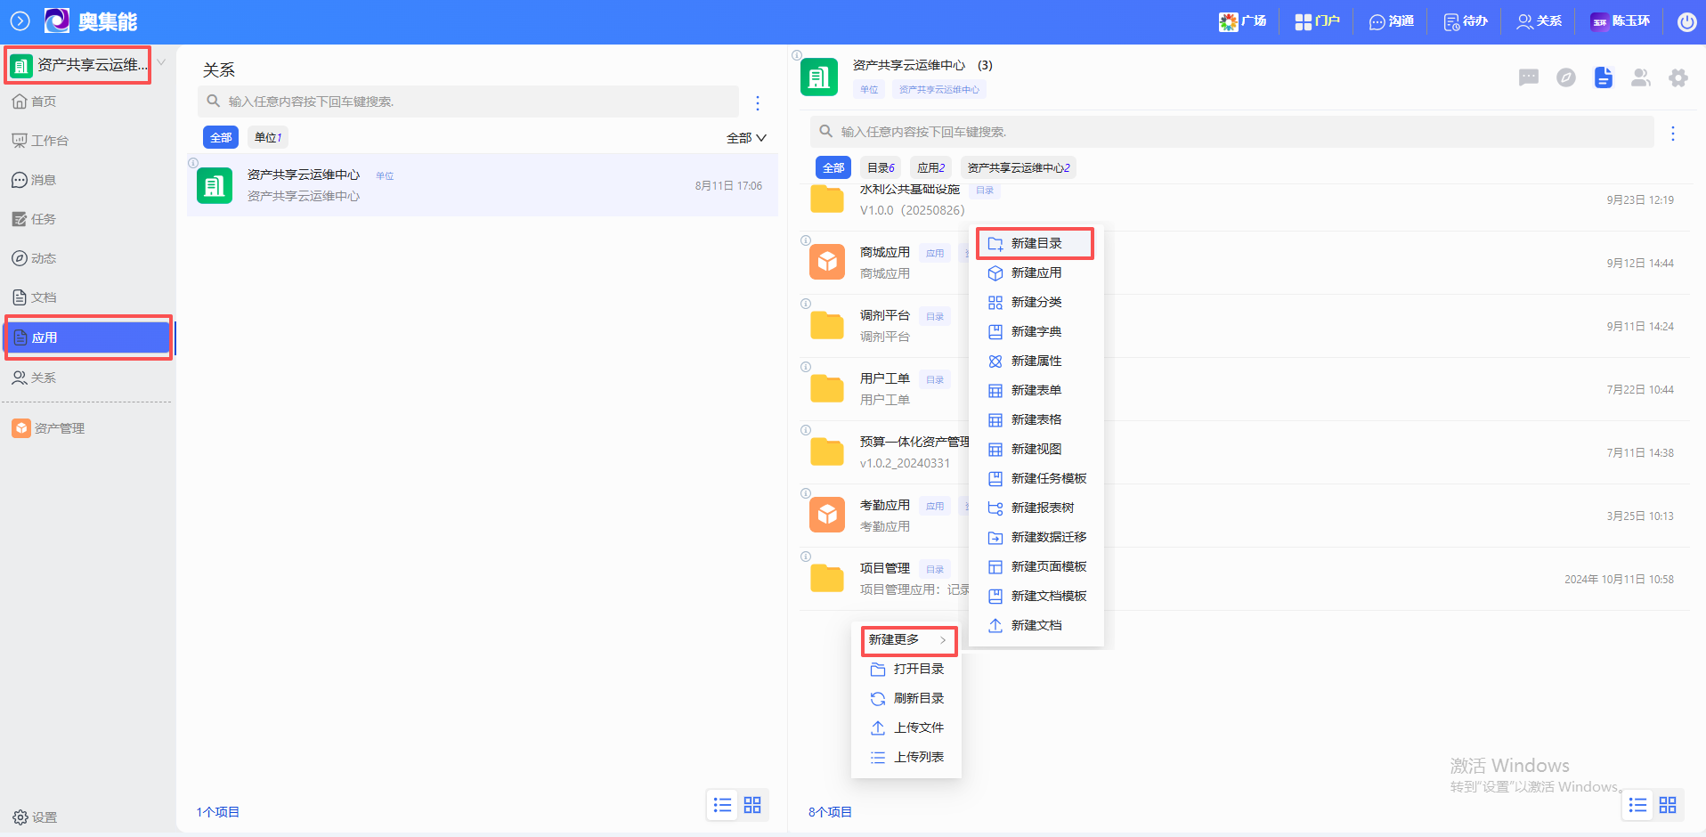1706x837 pixels.
Task: Open the chat message icon in right panel header
Action: coord(1528,77)
